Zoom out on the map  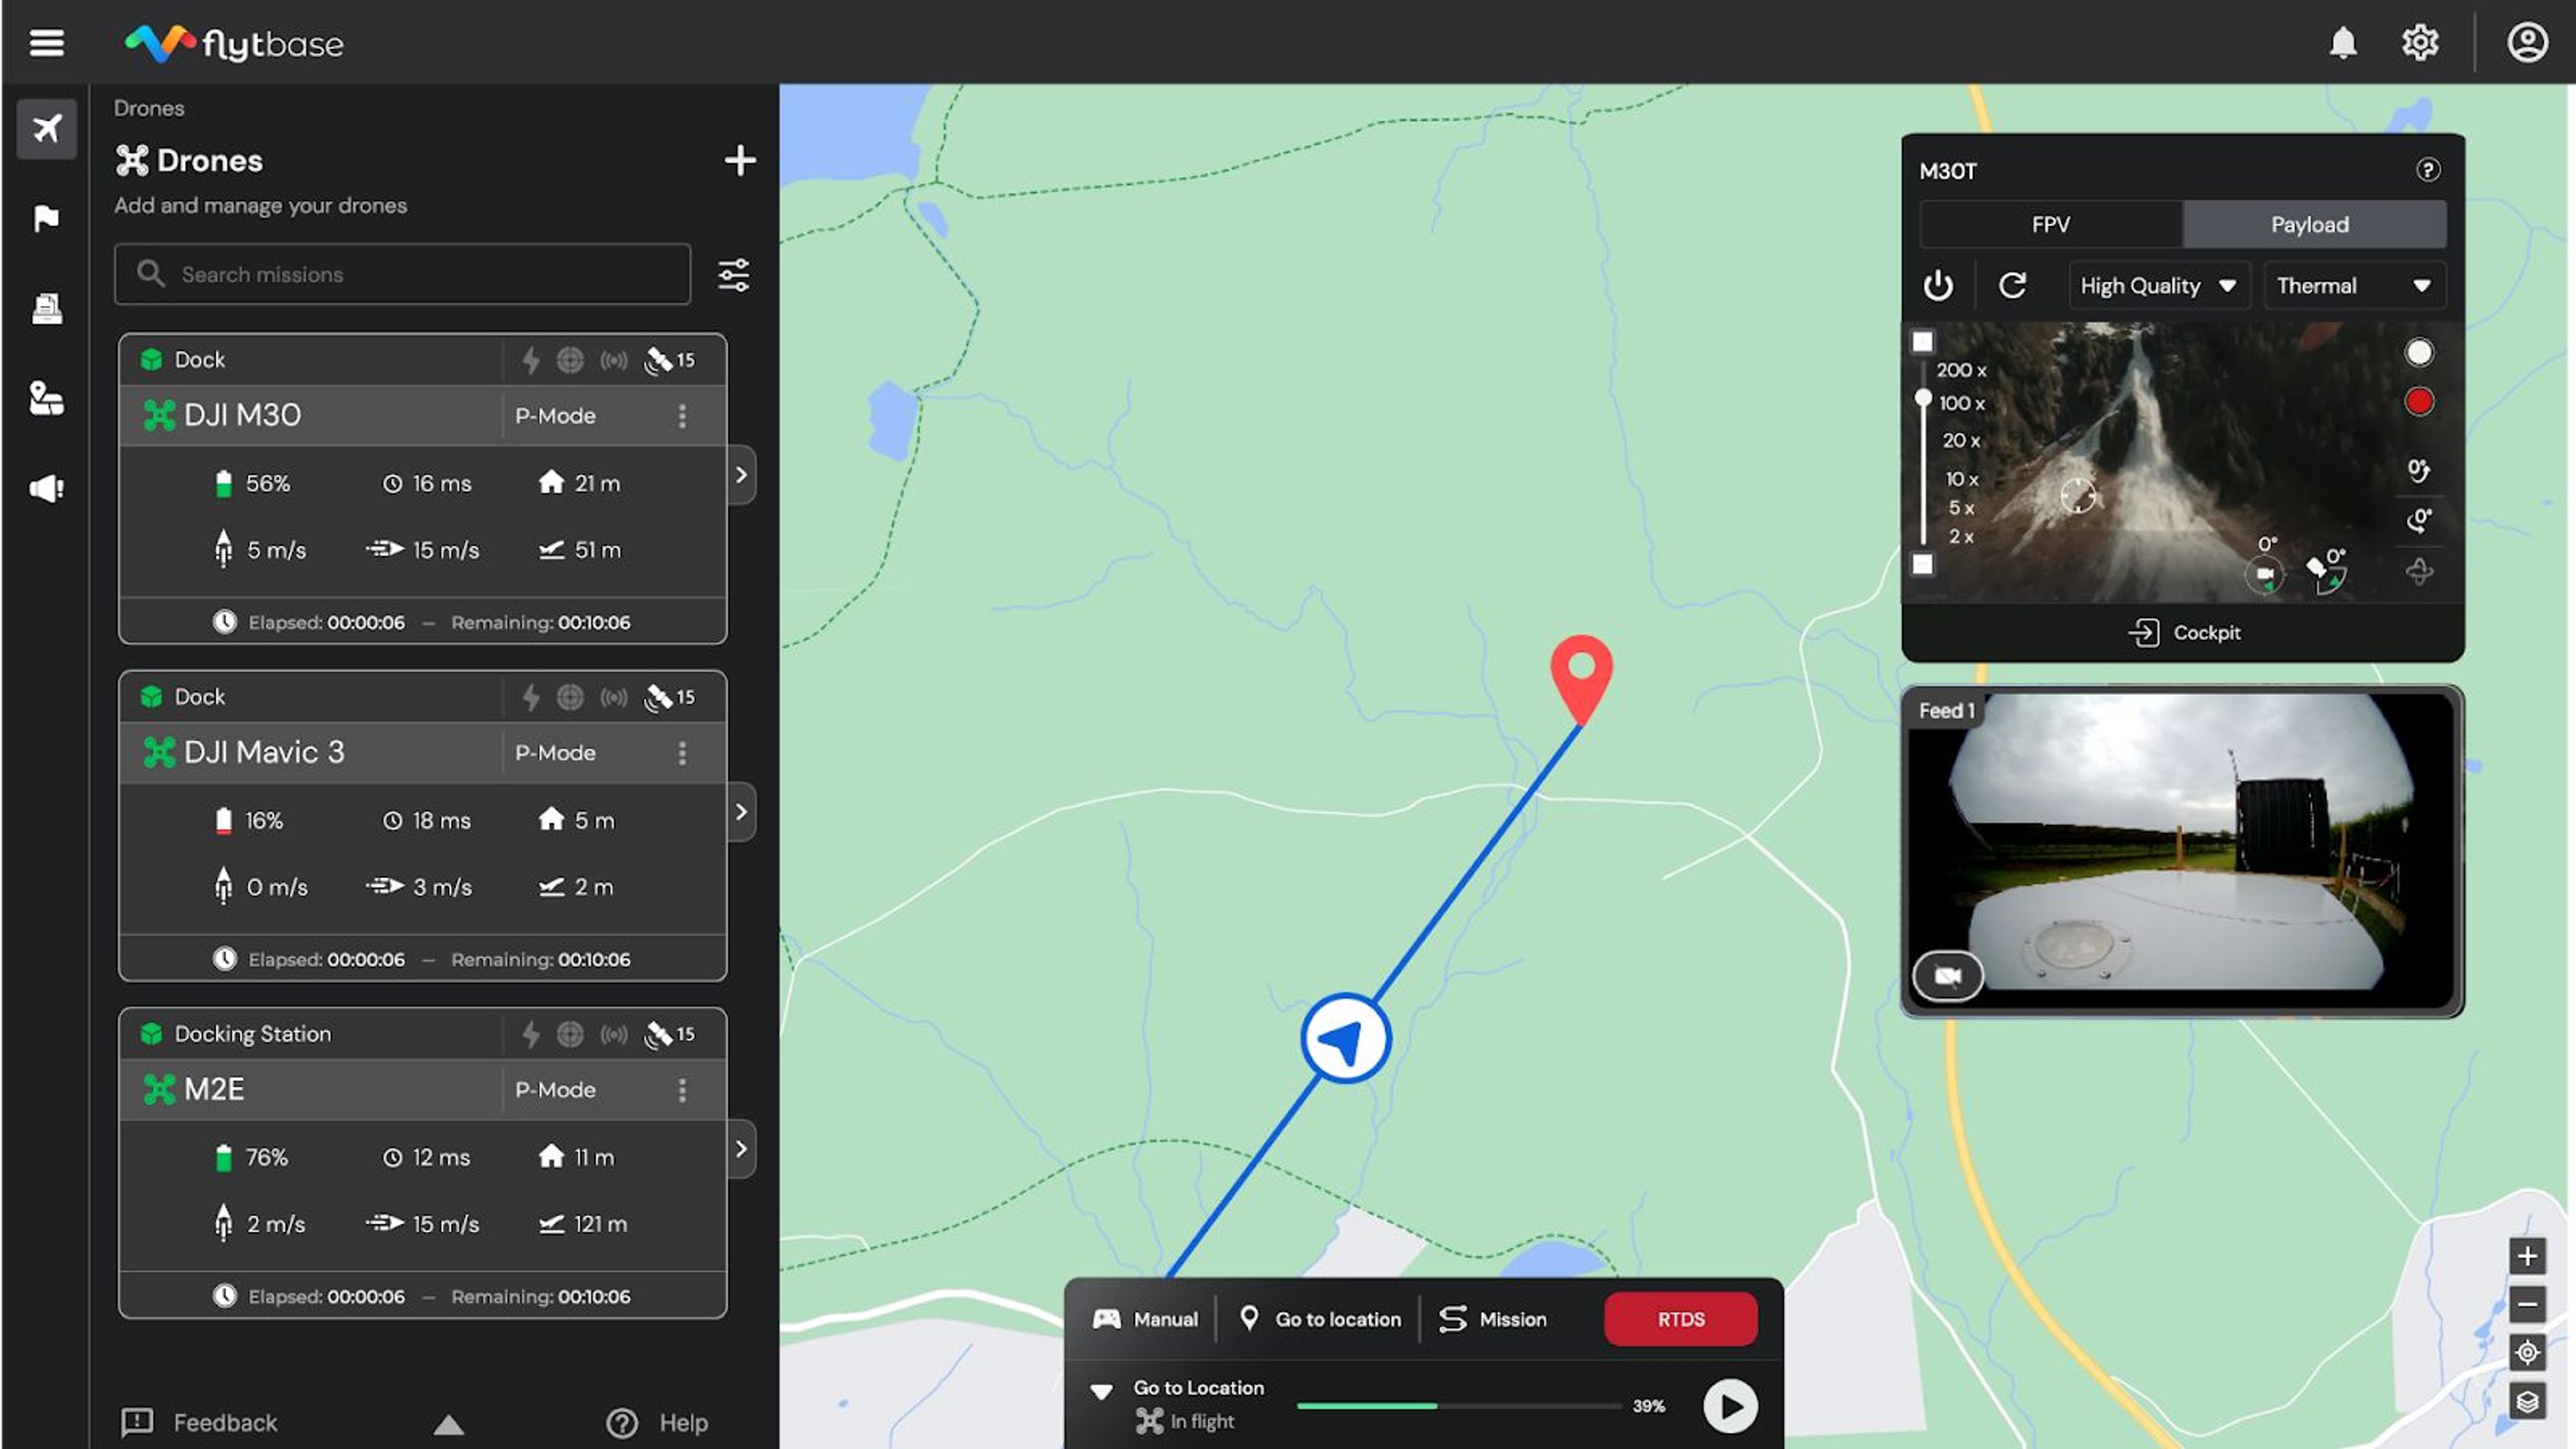pos(2527,1303)
